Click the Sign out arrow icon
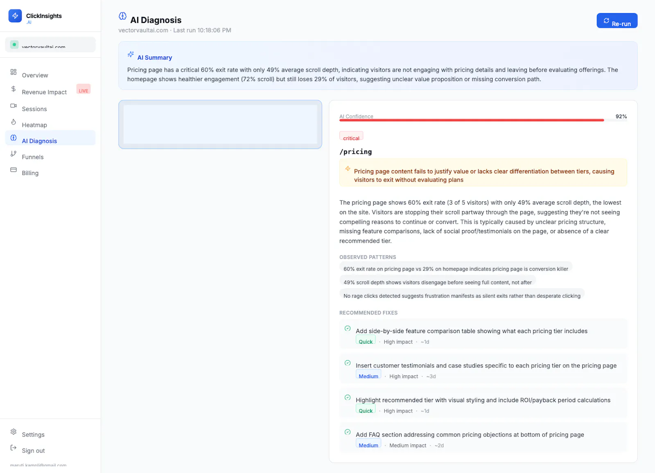This screenshot has width=655, height=473. [x=14, y=448]
